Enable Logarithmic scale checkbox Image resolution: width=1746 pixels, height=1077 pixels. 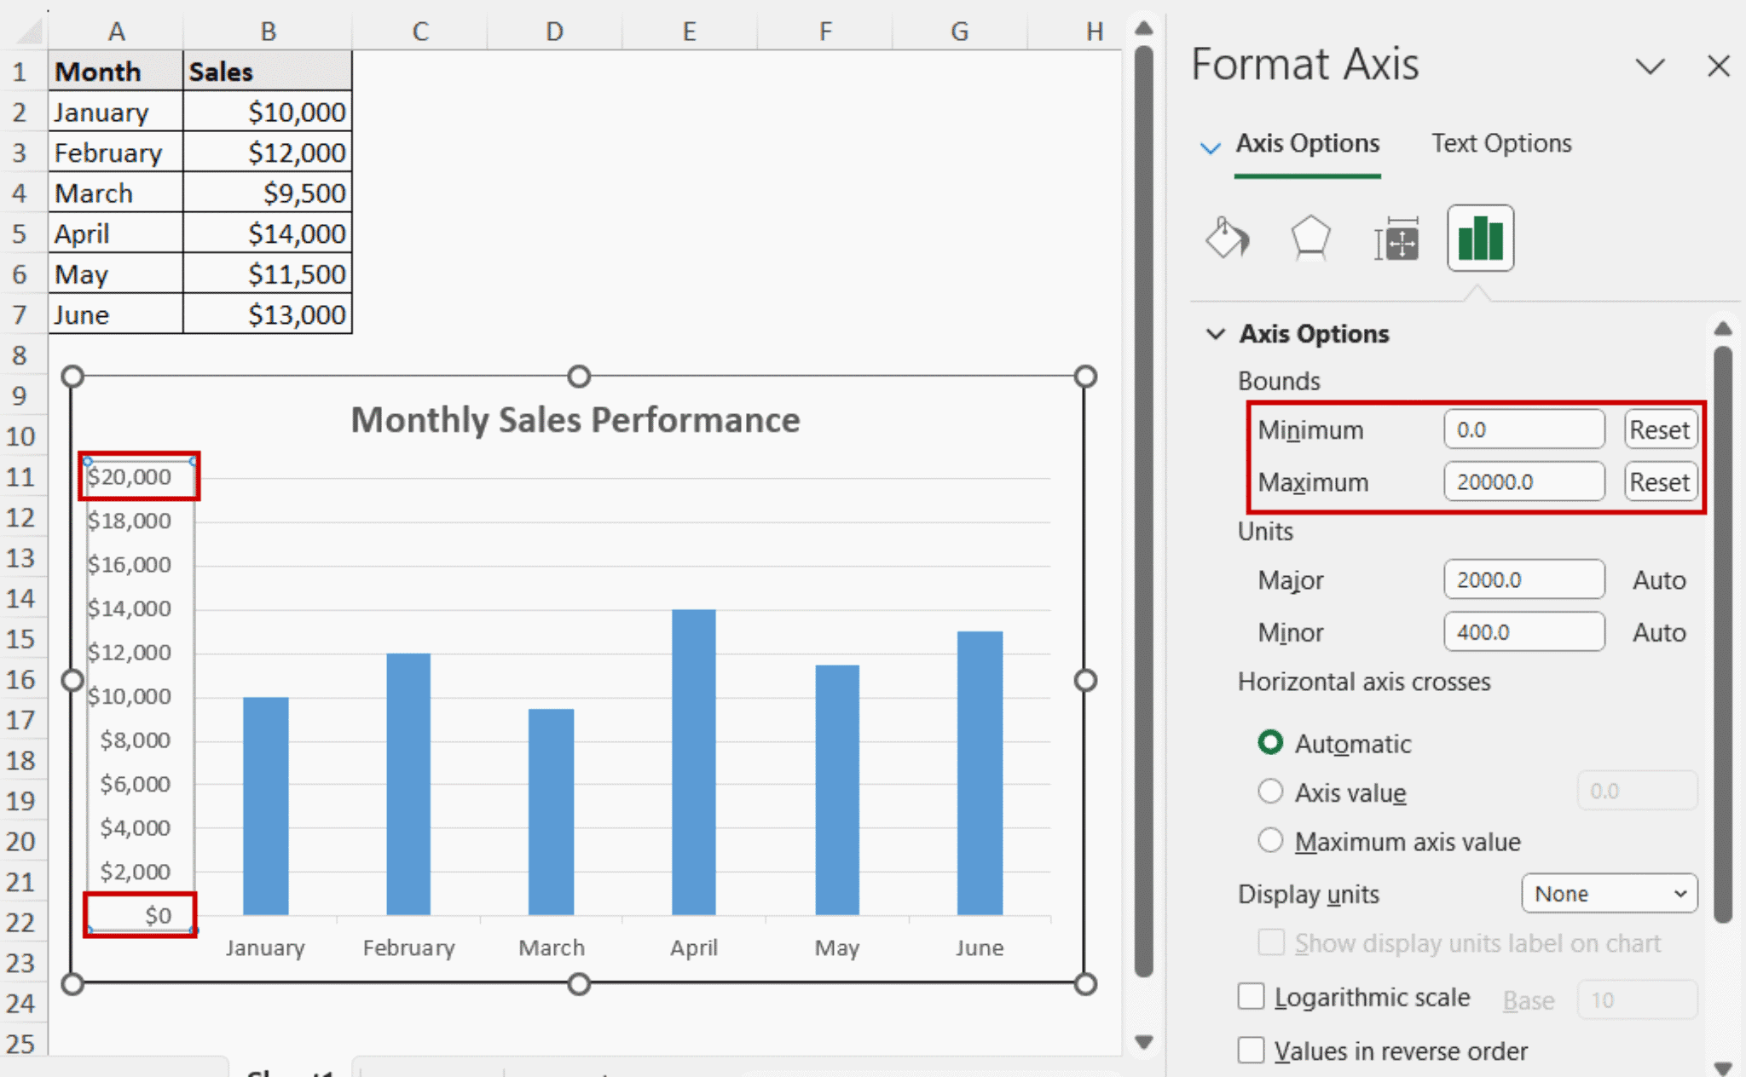pos(1251,996)
